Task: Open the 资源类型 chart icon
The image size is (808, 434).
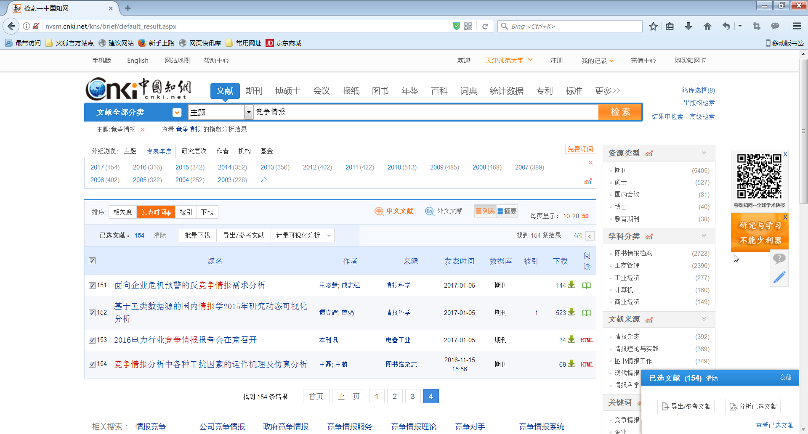Action: [x=649, y=153]
